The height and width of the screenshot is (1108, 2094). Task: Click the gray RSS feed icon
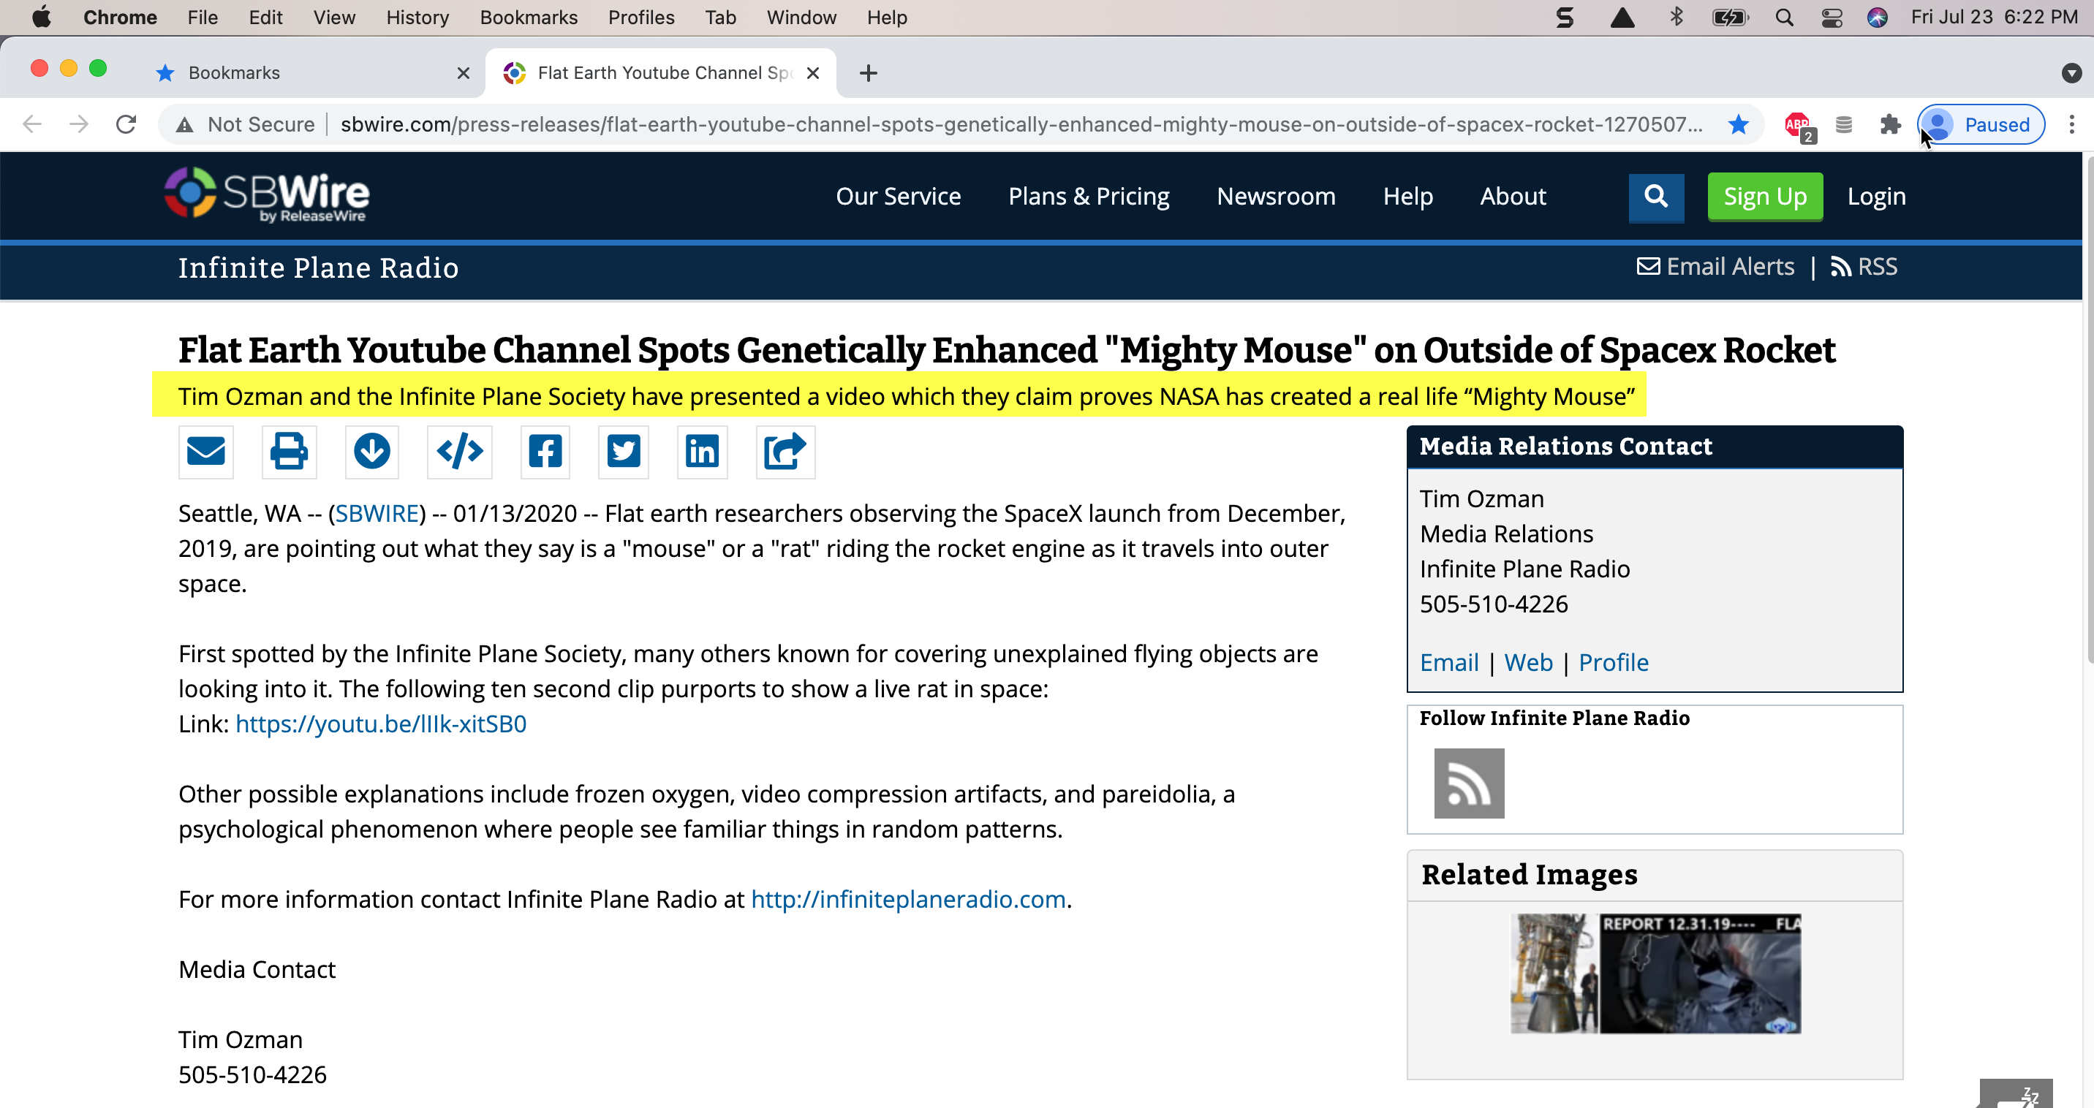tap(1469, 783)
